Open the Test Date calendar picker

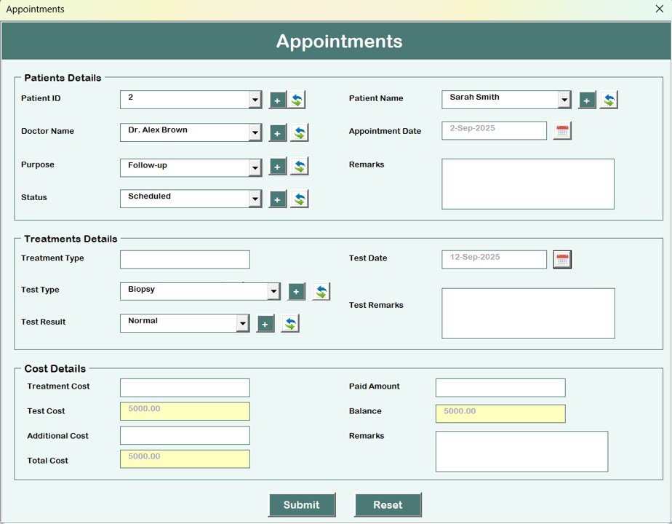(x=562, y=259)
